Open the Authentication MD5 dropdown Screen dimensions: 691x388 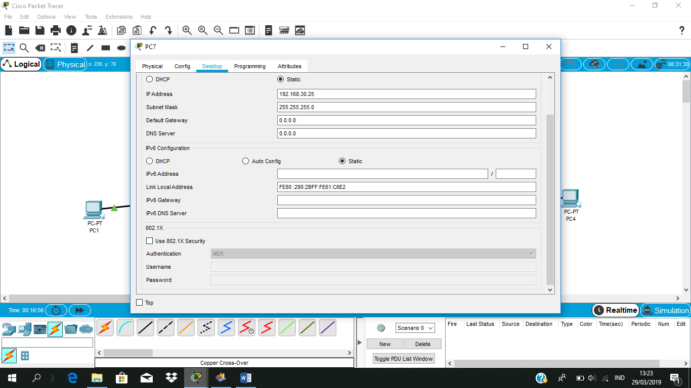[x=373, y=254]
